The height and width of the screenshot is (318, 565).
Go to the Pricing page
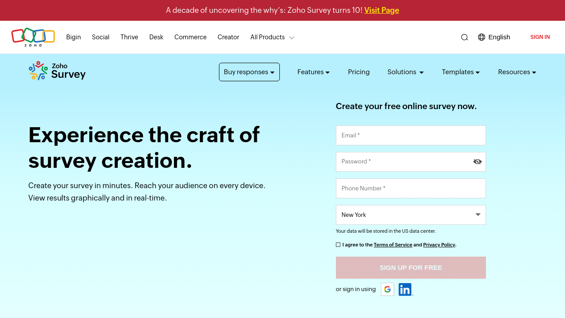[x=358, y=72]
